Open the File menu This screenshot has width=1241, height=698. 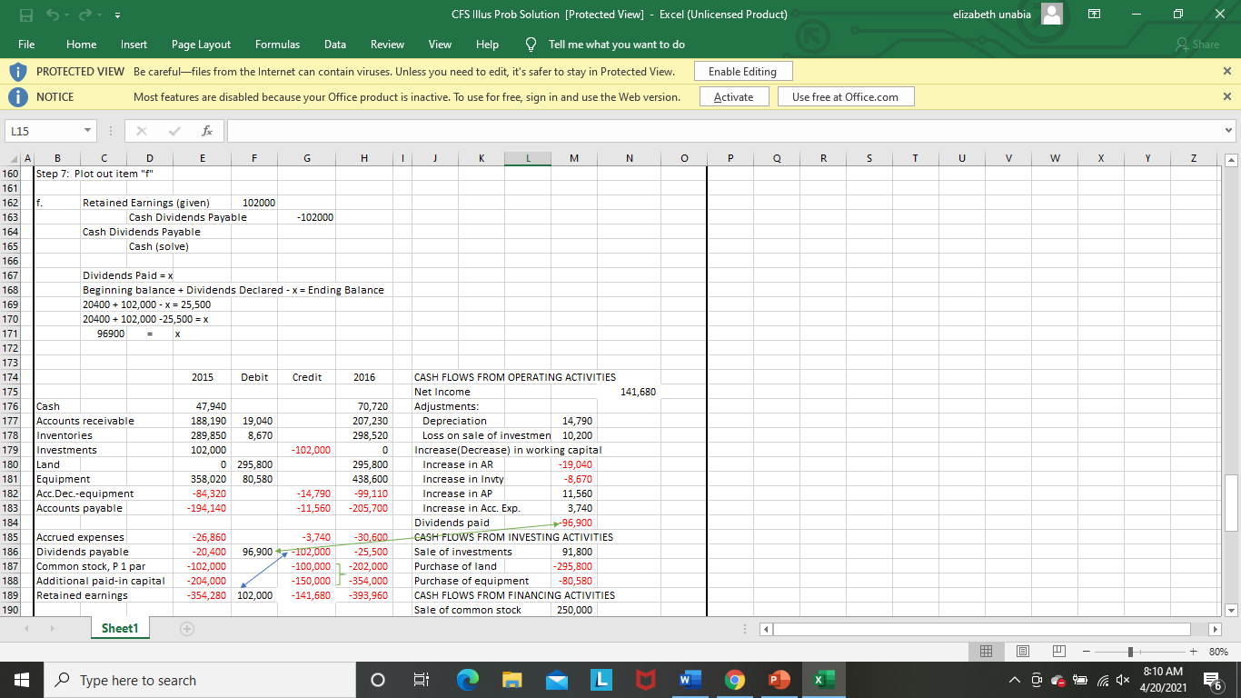(x=26, y=44)
